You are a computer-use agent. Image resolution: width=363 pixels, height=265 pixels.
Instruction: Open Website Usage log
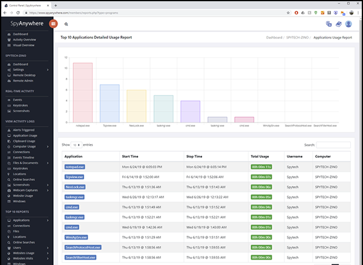23,196
